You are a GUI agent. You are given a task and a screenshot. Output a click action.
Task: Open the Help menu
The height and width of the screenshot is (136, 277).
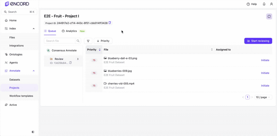[252, 4]
